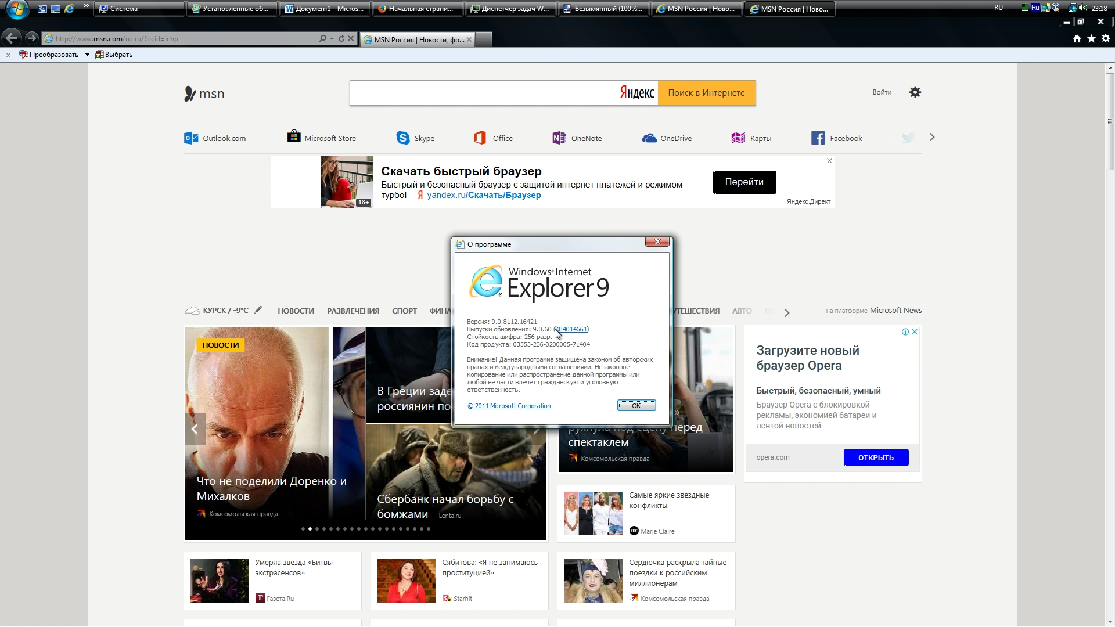
Task: Open Самые яркие звездные конфликты article
Action: 669,500
